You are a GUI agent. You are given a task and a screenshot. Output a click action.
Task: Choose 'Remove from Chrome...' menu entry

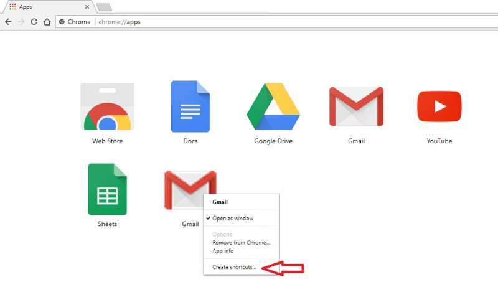[x=241, y=242]
